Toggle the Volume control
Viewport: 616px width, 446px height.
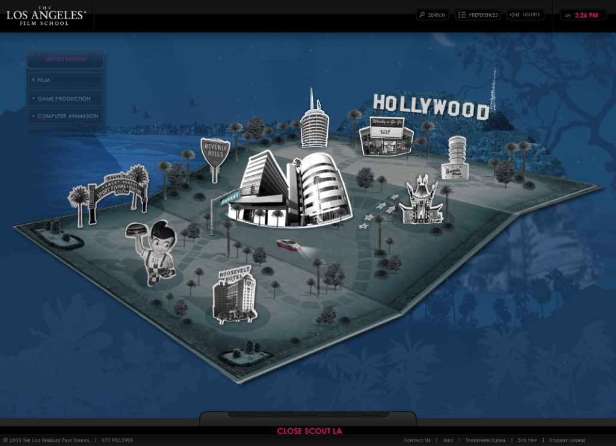(x=525, y=15)
